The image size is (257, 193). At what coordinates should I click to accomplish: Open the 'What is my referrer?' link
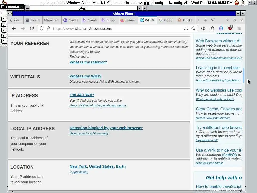(x=88, y=62)
